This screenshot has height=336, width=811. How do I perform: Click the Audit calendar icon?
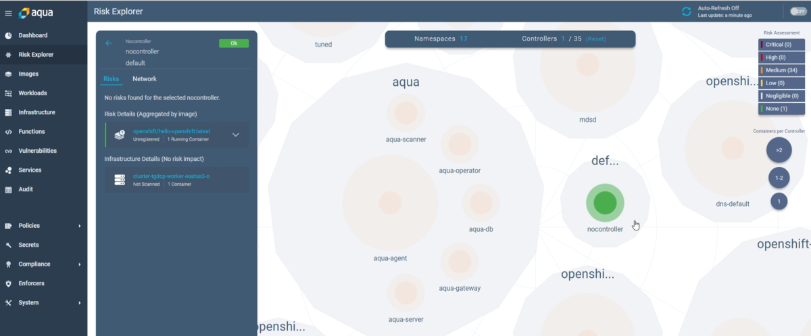8,189
